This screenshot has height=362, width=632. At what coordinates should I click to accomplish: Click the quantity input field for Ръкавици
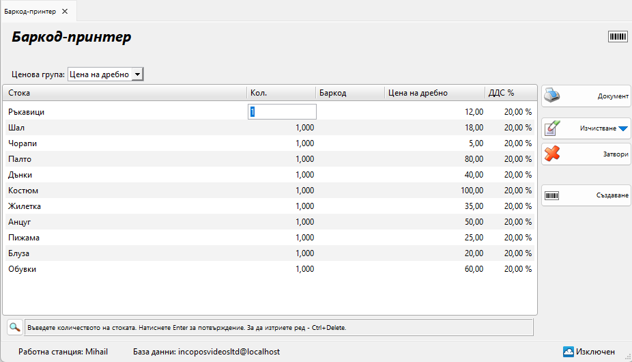point(282,111)
